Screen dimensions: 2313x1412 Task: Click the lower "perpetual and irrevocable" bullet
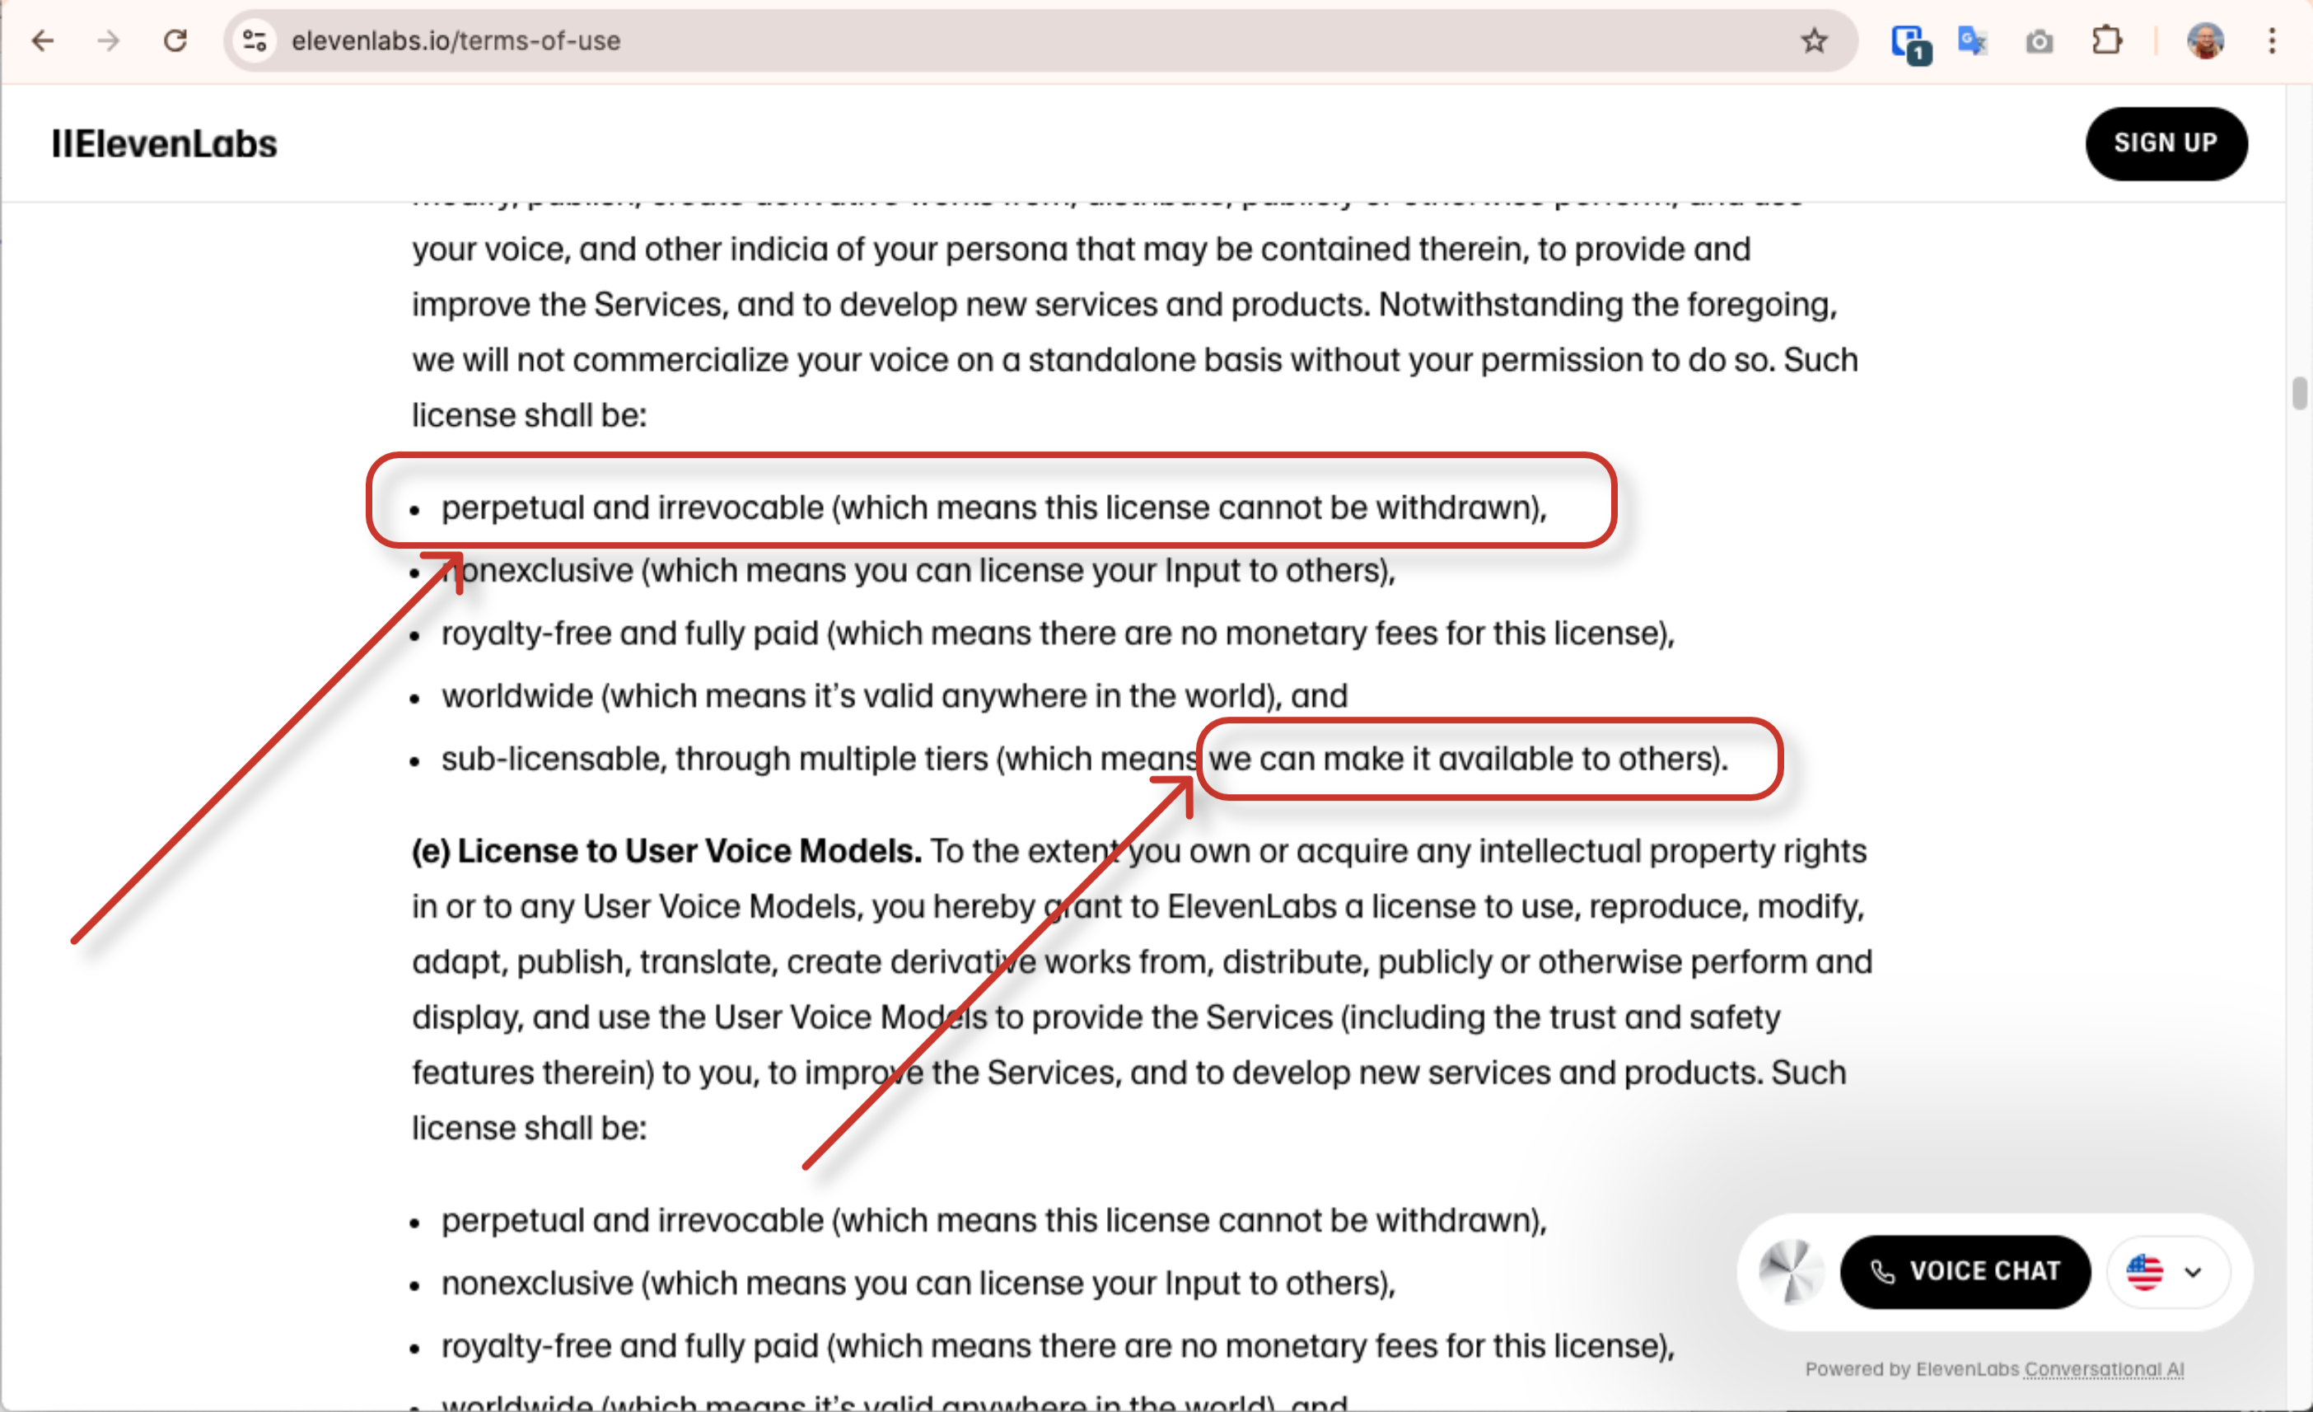click(x=993, y=1221)
